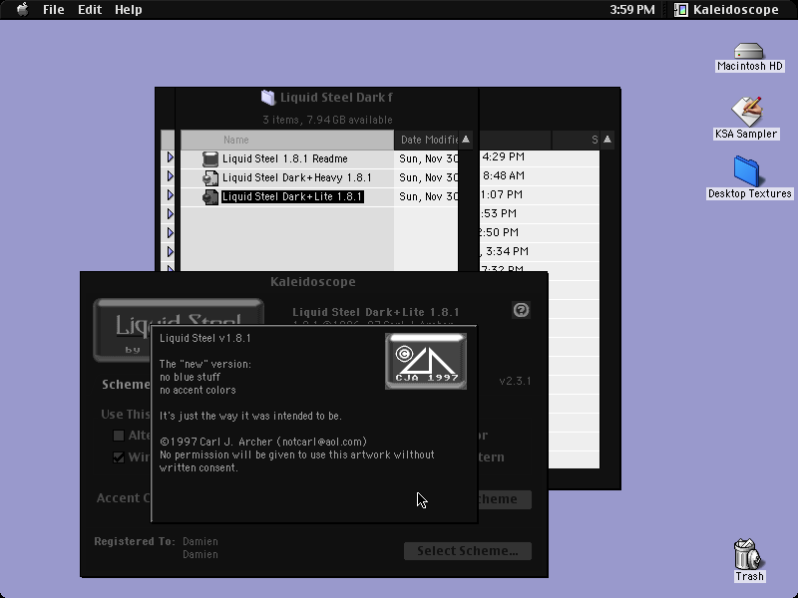
Task: Click the 2:50 PM time in back window
Action: [x=499, y=232]
